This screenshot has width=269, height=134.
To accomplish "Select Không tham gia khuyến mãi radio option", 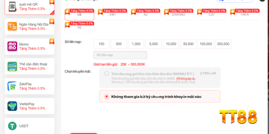I will pos(107,96).
